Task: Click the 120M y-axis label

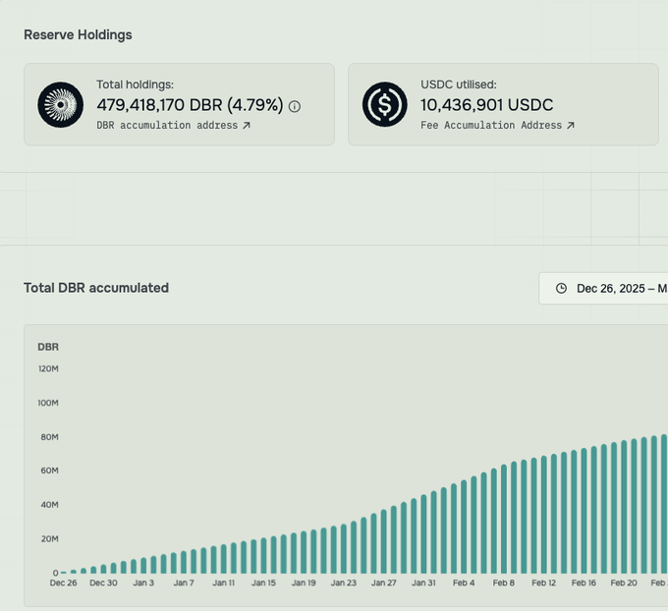Action: [48, 368]
